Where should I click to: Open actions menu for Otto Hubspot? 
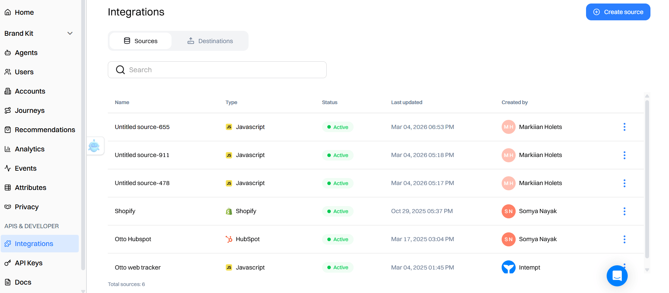pos(624,239)
